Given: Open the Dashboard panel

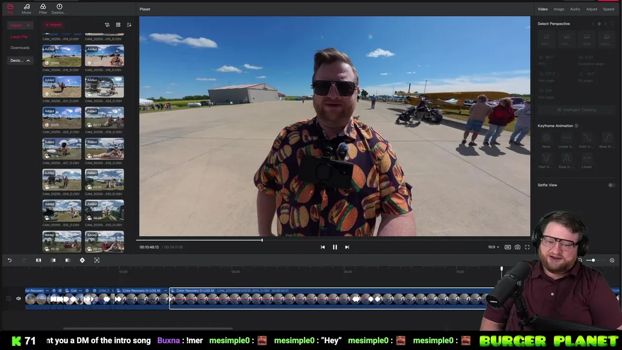Looking at the screenshot, I should pyautogui.click(x=59, y=9).
